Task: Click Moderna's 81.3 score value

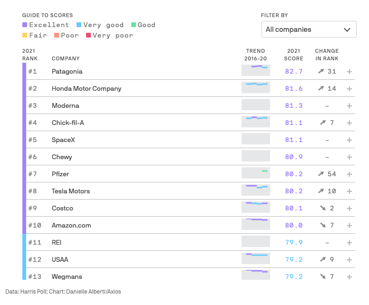Action: 294,106
